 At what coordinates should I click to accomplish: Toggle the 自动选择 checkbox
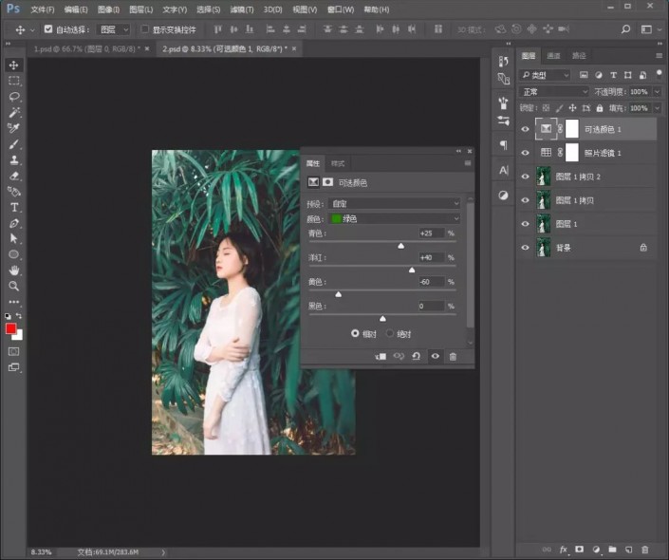pos(48,29)
